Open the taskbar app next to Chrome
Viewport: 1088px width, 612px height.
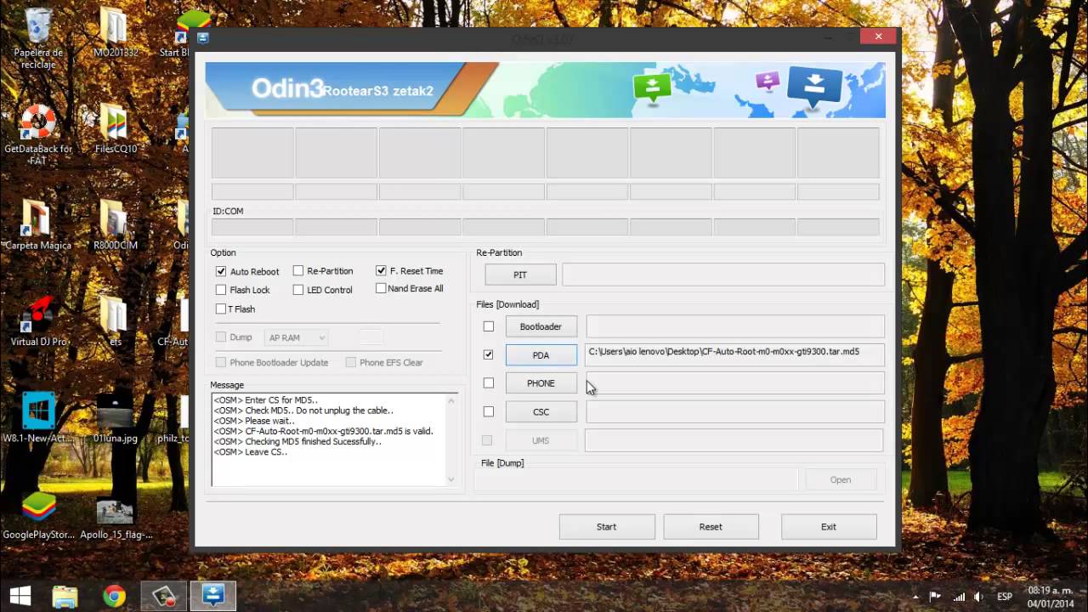point(163,595)
